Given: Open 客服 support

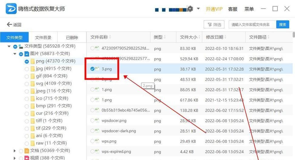Looking at the screenshot, I should click(233, 9).
